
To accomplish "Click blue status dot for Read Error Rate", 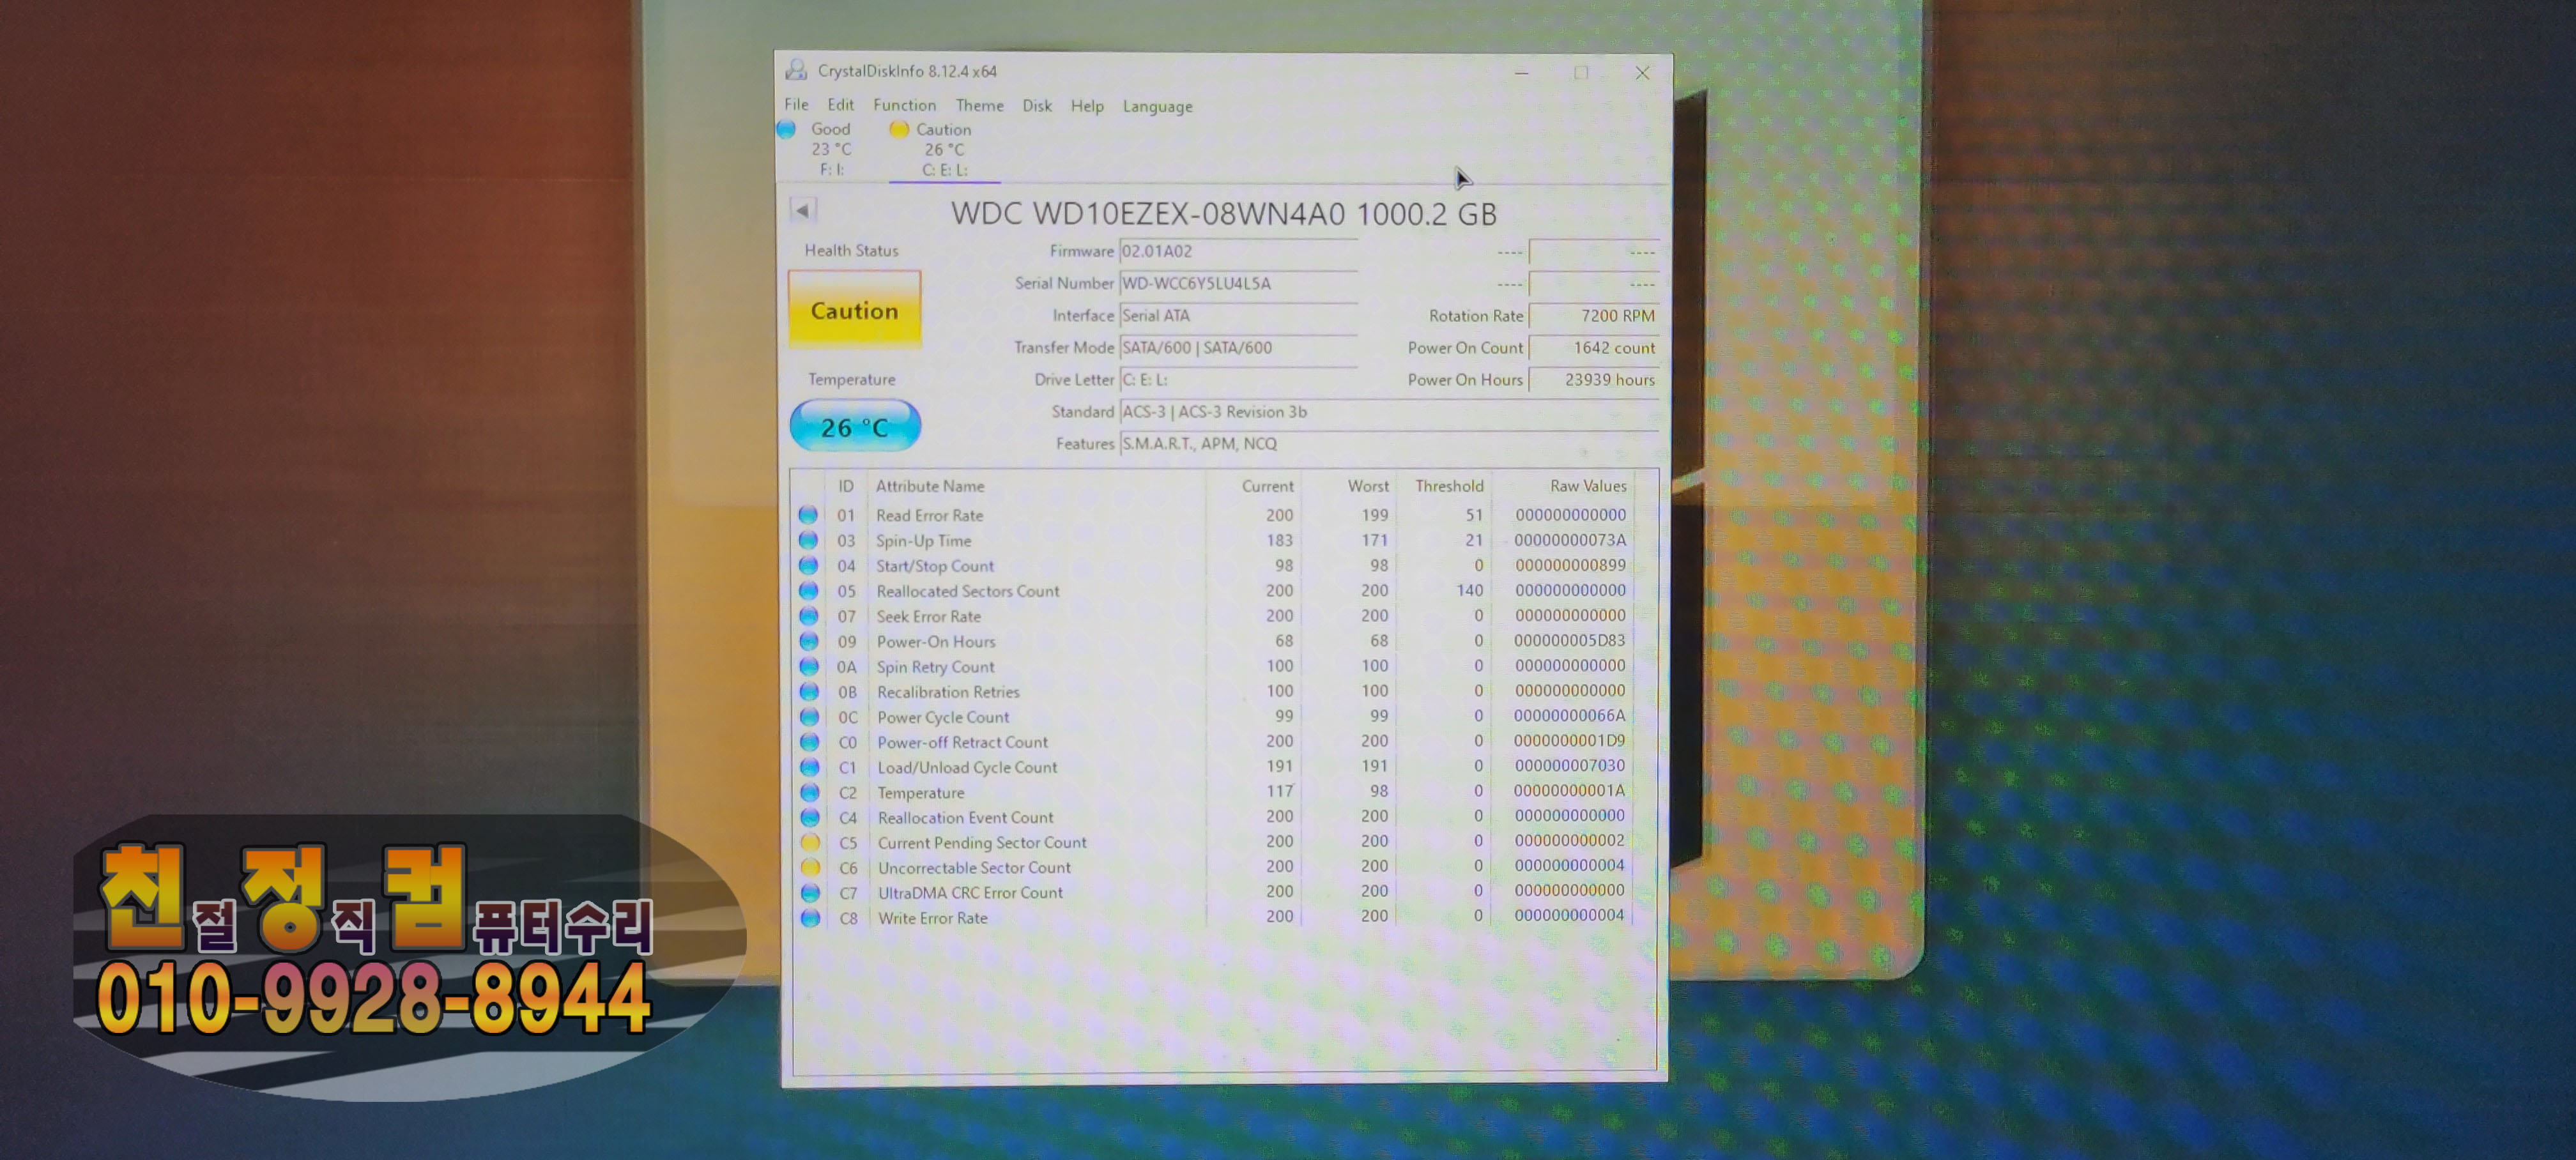I will click(808, 515).
